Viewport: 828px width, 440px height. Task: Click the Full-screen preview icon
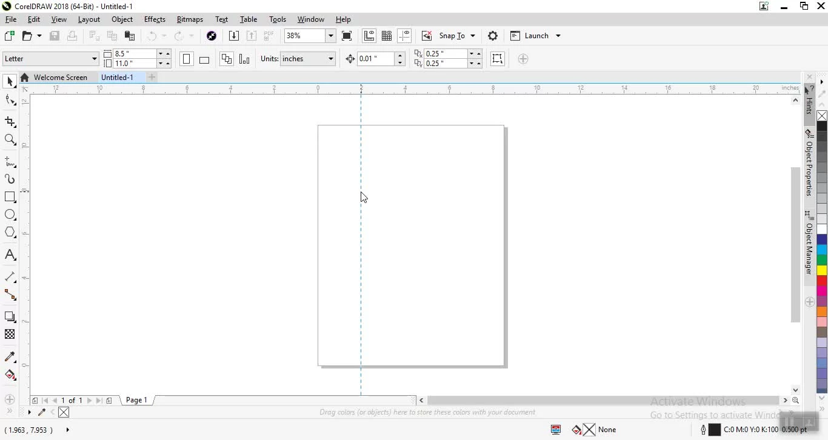pyautogui.click(x=347, y=36)
